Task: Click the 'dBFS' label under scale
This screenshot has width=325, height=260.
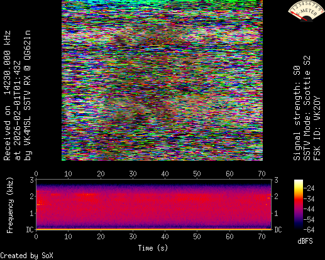Action: click(x=305, y=241)
